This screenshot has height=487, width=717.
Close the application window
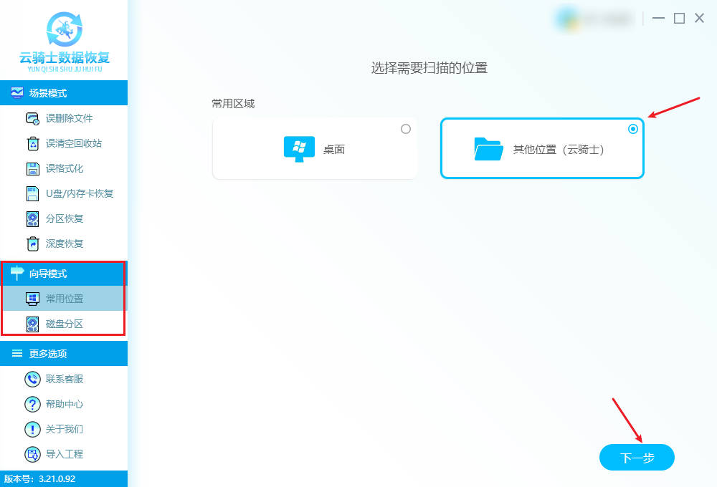[x=699, y=19]
